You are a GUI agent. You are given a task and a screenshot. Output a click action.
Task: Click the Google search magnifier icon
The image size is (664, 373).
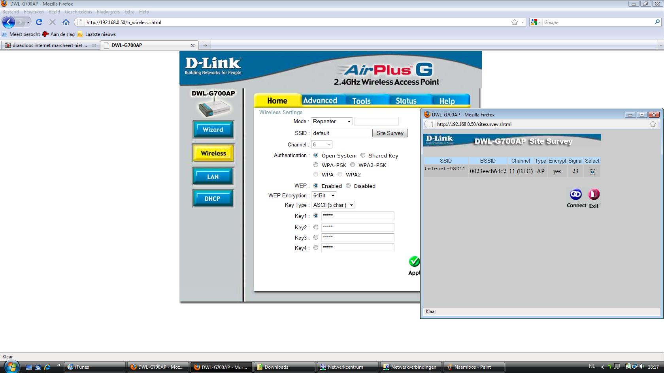[657, 22]
